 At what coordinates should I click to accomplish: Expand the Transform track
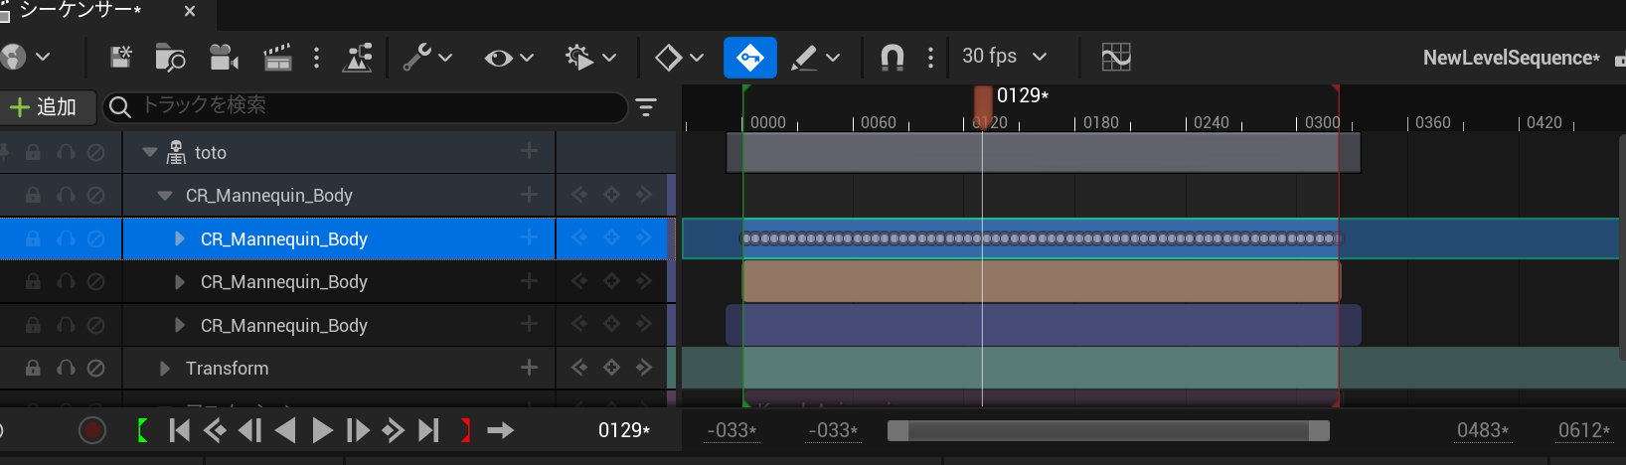pos(165,369)
